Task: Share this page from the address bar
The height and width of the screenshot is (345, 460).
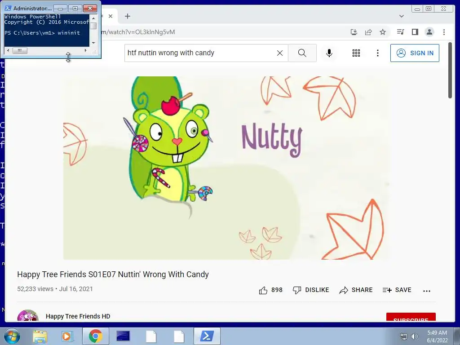Action: coord(368,32)
